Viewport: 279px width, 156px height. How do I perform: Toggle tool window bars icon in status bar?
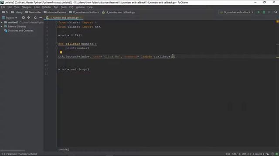[3, 154]
